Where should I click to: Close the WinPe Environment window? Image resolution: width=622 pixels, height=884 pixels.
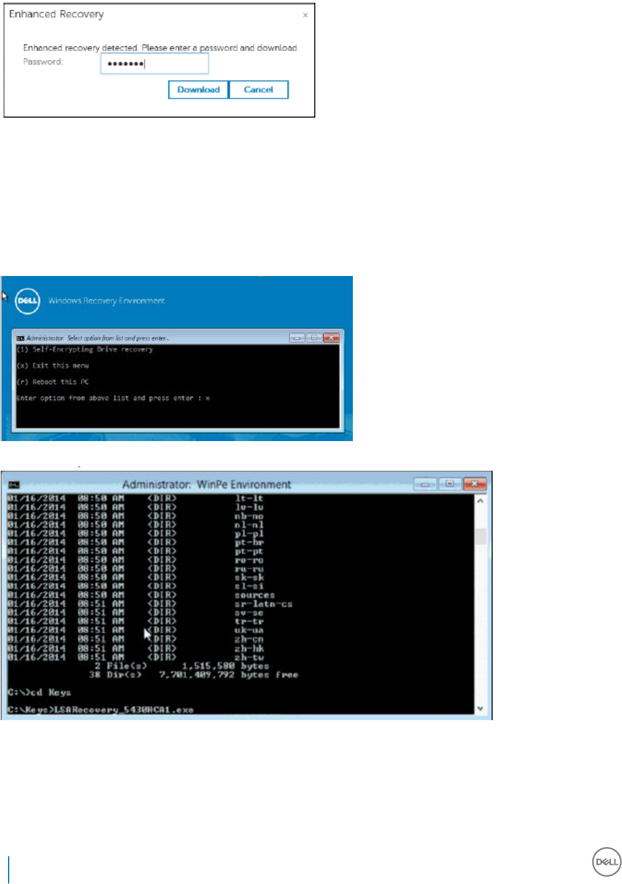tap(475, 484)
